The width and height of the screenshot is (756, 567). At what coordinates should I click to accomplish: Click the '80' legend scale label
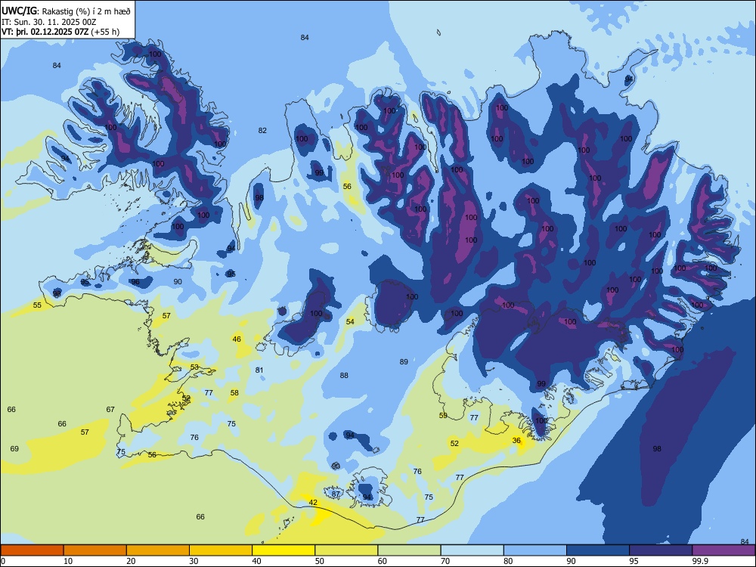[x=508, y=561]
